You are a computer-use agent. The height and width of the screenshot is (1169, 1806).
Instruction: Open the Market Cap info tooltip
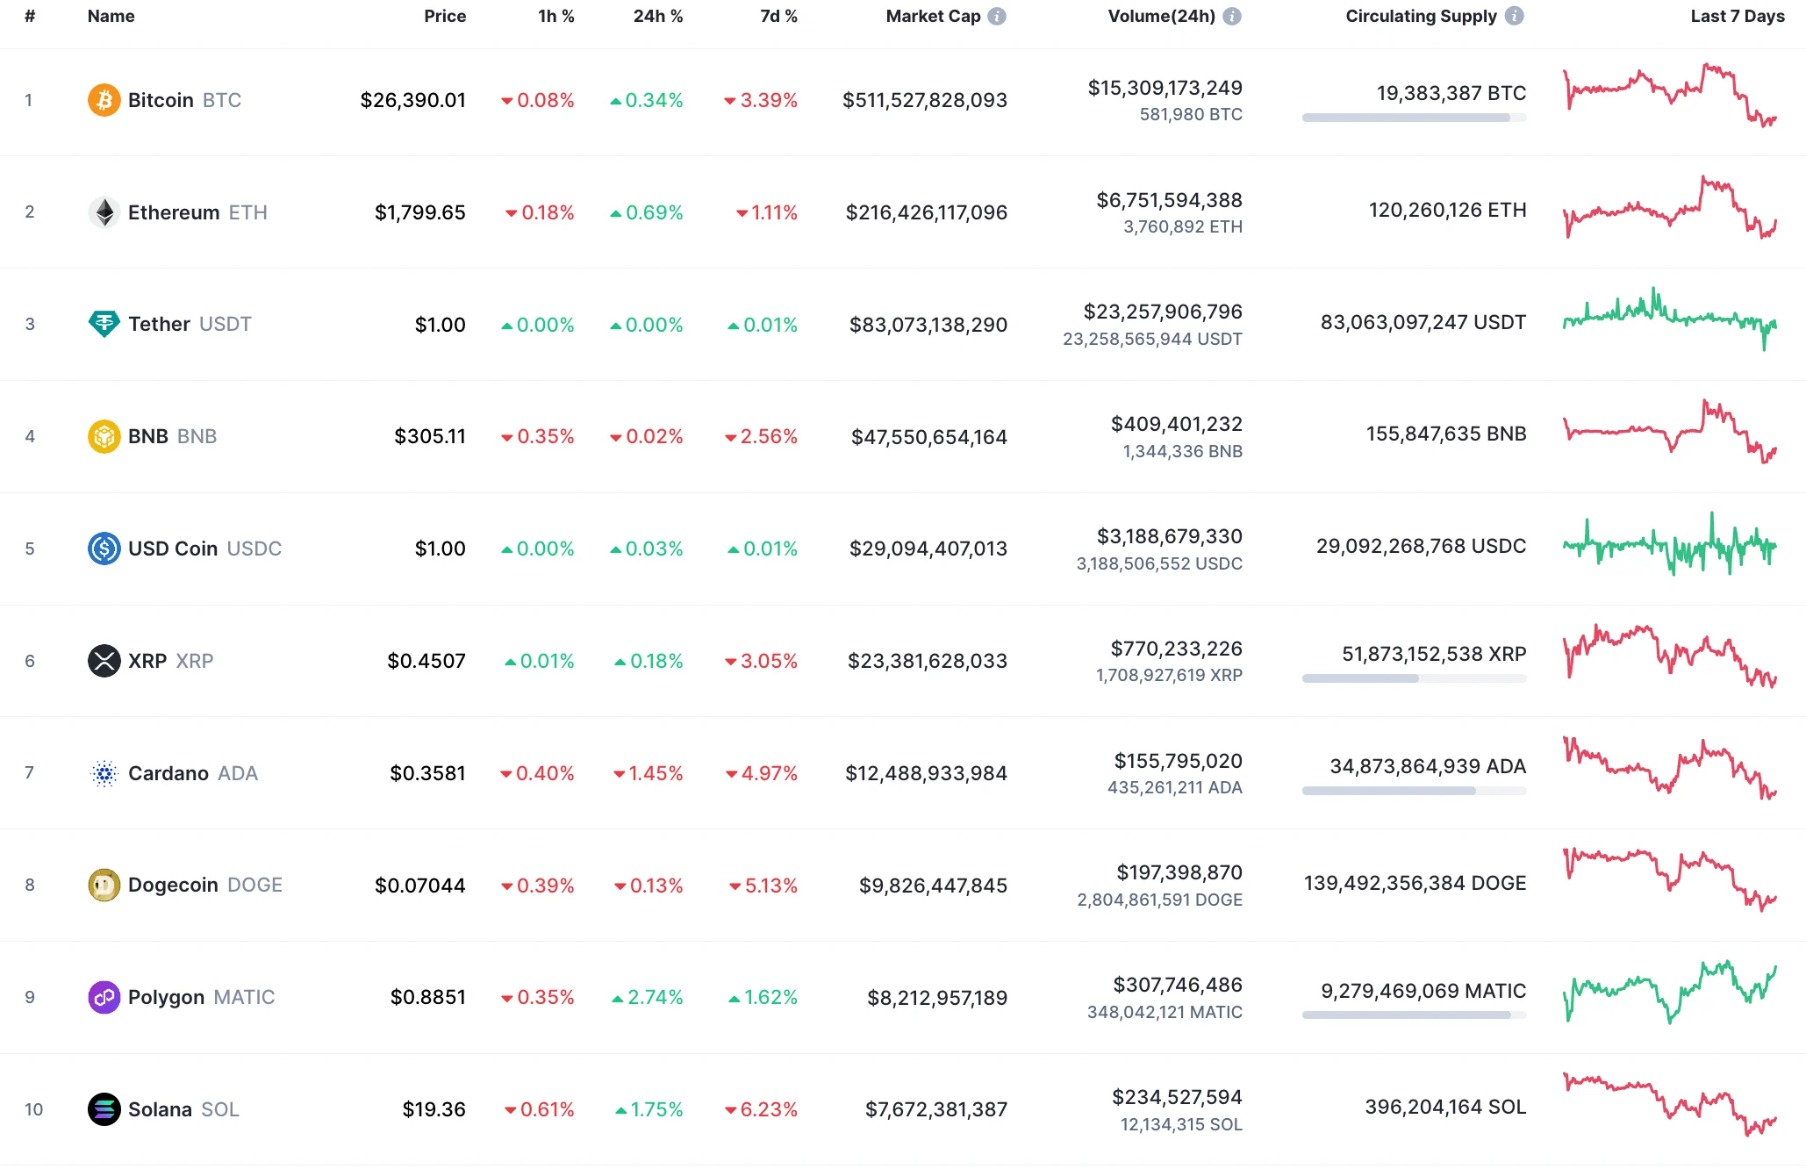pos(997,15)
